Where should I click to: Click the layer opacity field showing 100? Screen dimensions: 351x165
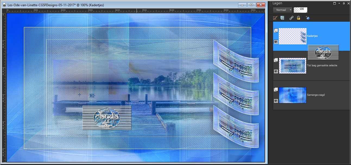pos(301,10)
